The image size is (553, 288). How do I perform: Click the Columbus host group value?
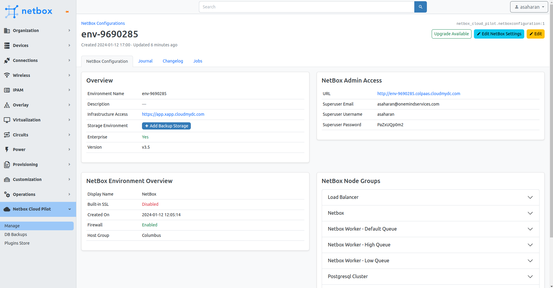(x=151, y=235)
